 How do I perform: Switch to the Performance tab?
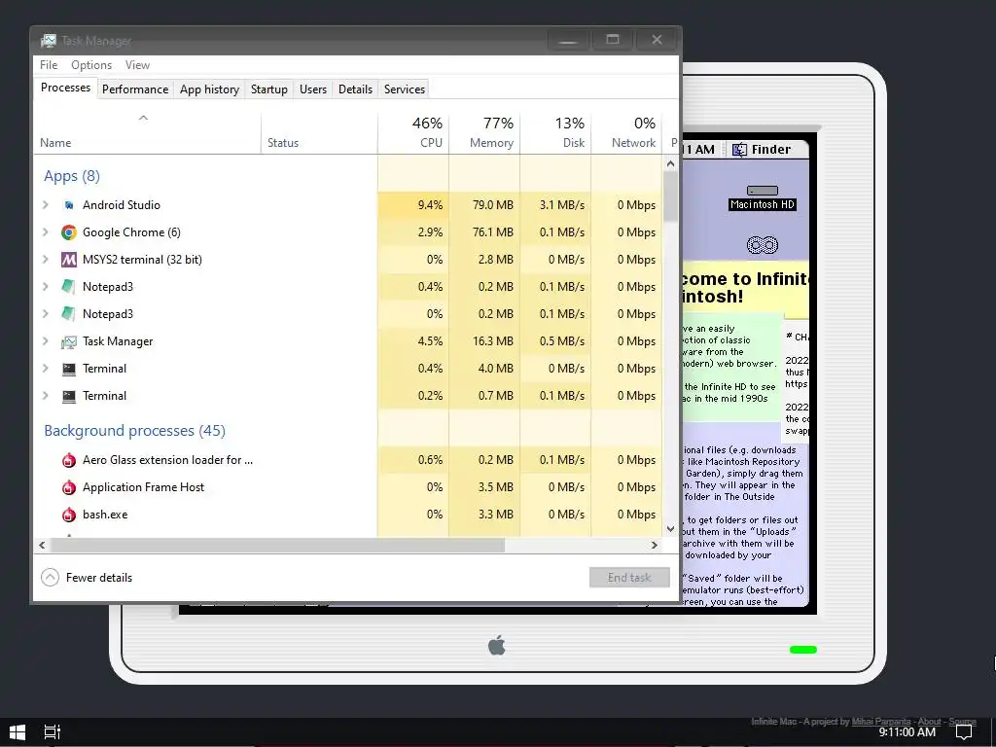click(x=135, y=89)
